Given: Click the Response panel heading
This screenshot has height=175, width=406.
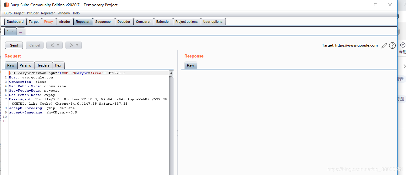Looking at the screenshot, I should pyautogui.click(x=194, y=56).
